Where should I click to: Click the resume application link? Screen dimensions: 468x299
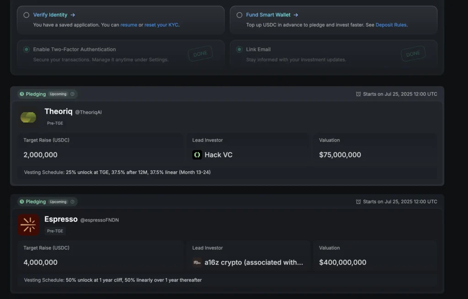128,25
